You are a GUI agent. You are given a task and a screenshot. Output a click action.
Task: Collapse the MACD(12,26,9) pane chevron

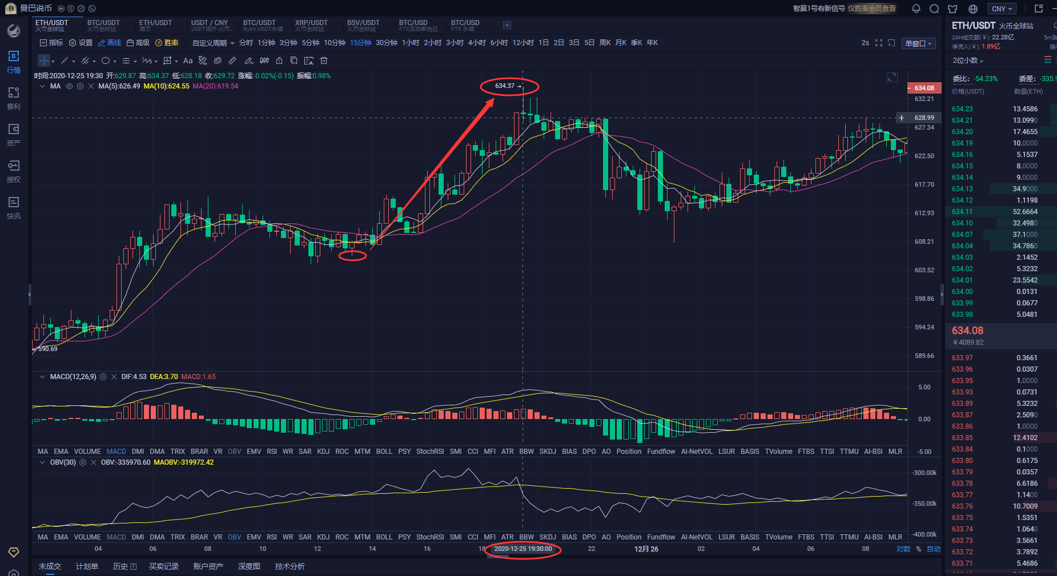point(42,377)
